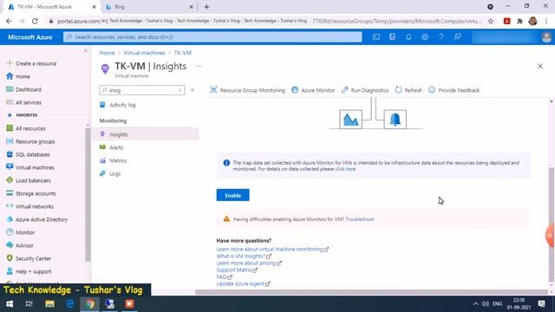This screenshot has width=555, height=312.
Task: Open Dashboard from the sidebar
Action: (23, 89)
